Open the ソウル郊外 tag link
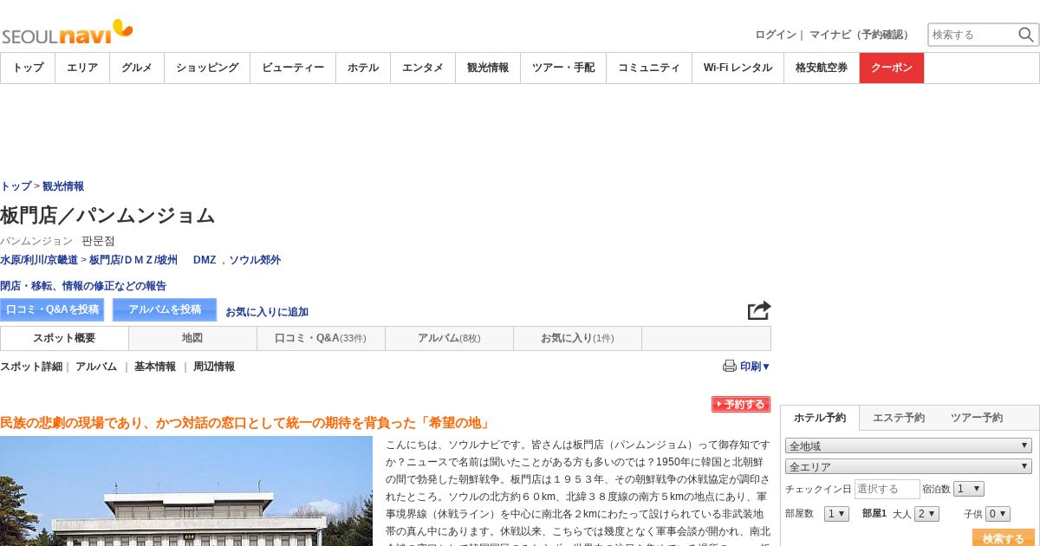The height and width of the screenshot is (546, 1040). click(255, 260)
